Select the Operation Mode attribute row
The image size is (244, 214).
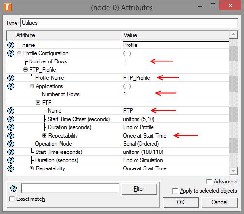coord(53,144)
